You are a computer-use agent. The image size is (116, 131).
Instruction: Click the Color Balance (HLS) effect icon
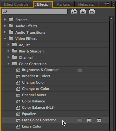click(x=18, y=108)
